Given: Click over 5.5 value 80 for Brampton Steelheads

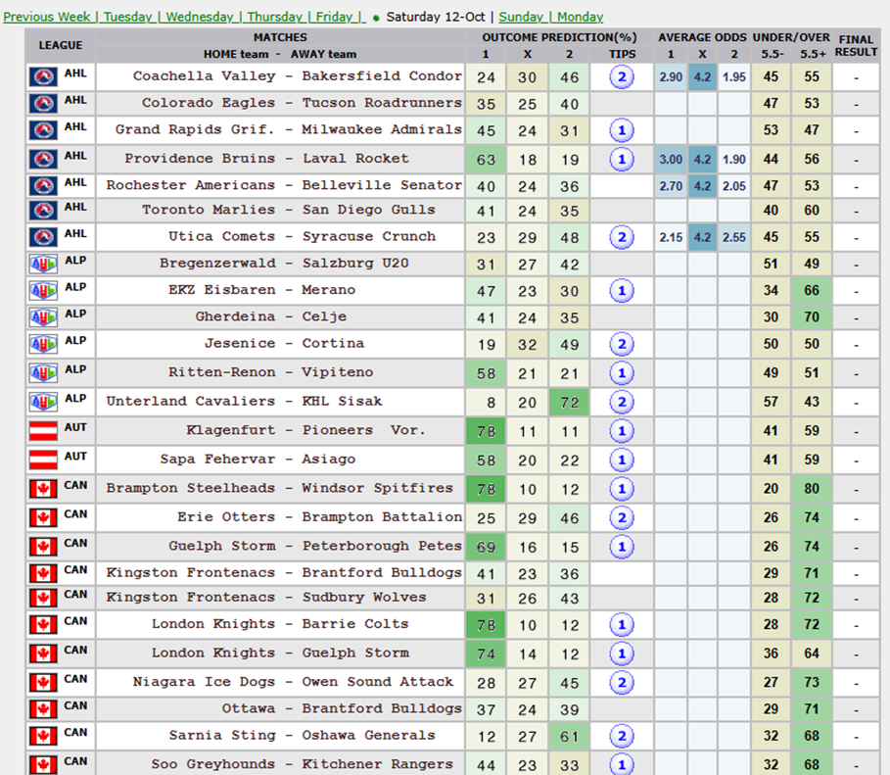Looking at the screenshot, I should tap(812, 489).
